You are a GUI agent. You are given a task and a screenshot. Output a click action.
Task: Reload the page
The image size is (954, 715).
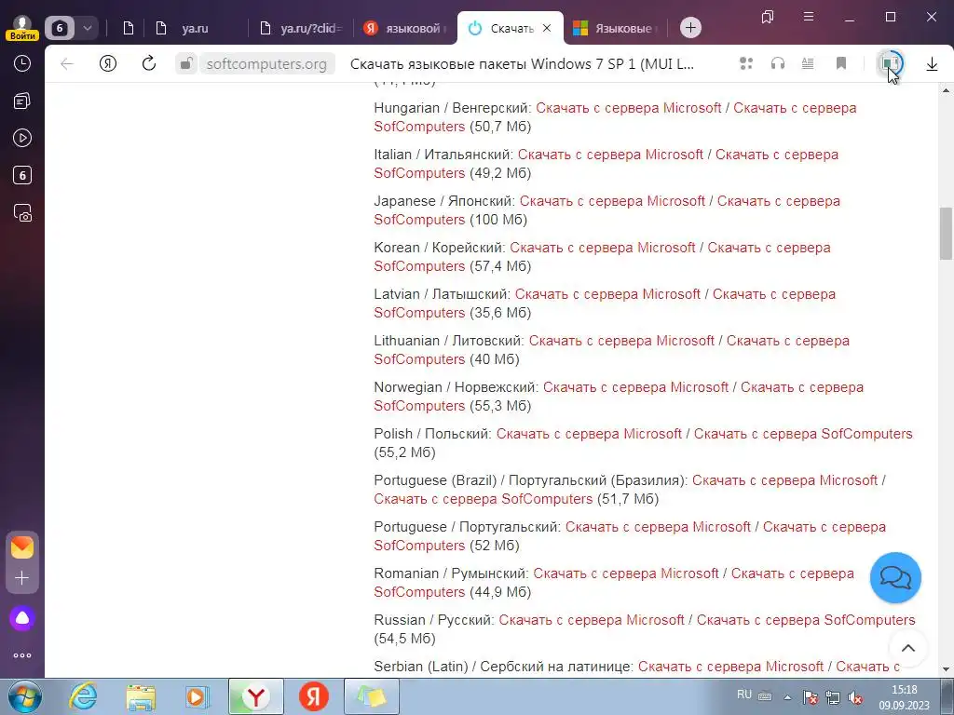(148, 63)
